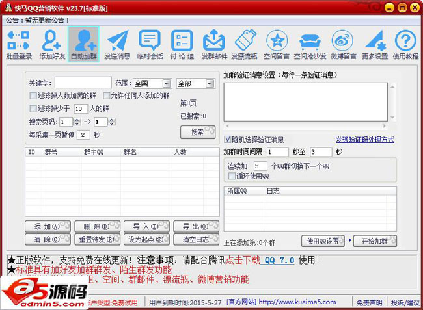This screenshot has height=310, width=423.
Task: Click the 所属QQ log column header
Action: coord(244,191)
